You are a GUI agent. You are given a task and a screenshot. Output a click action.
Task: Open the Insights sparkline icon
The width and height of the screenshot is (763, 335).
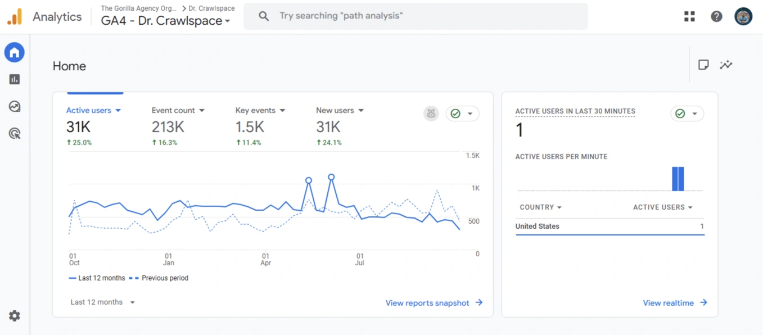click(x=726, y=65)
